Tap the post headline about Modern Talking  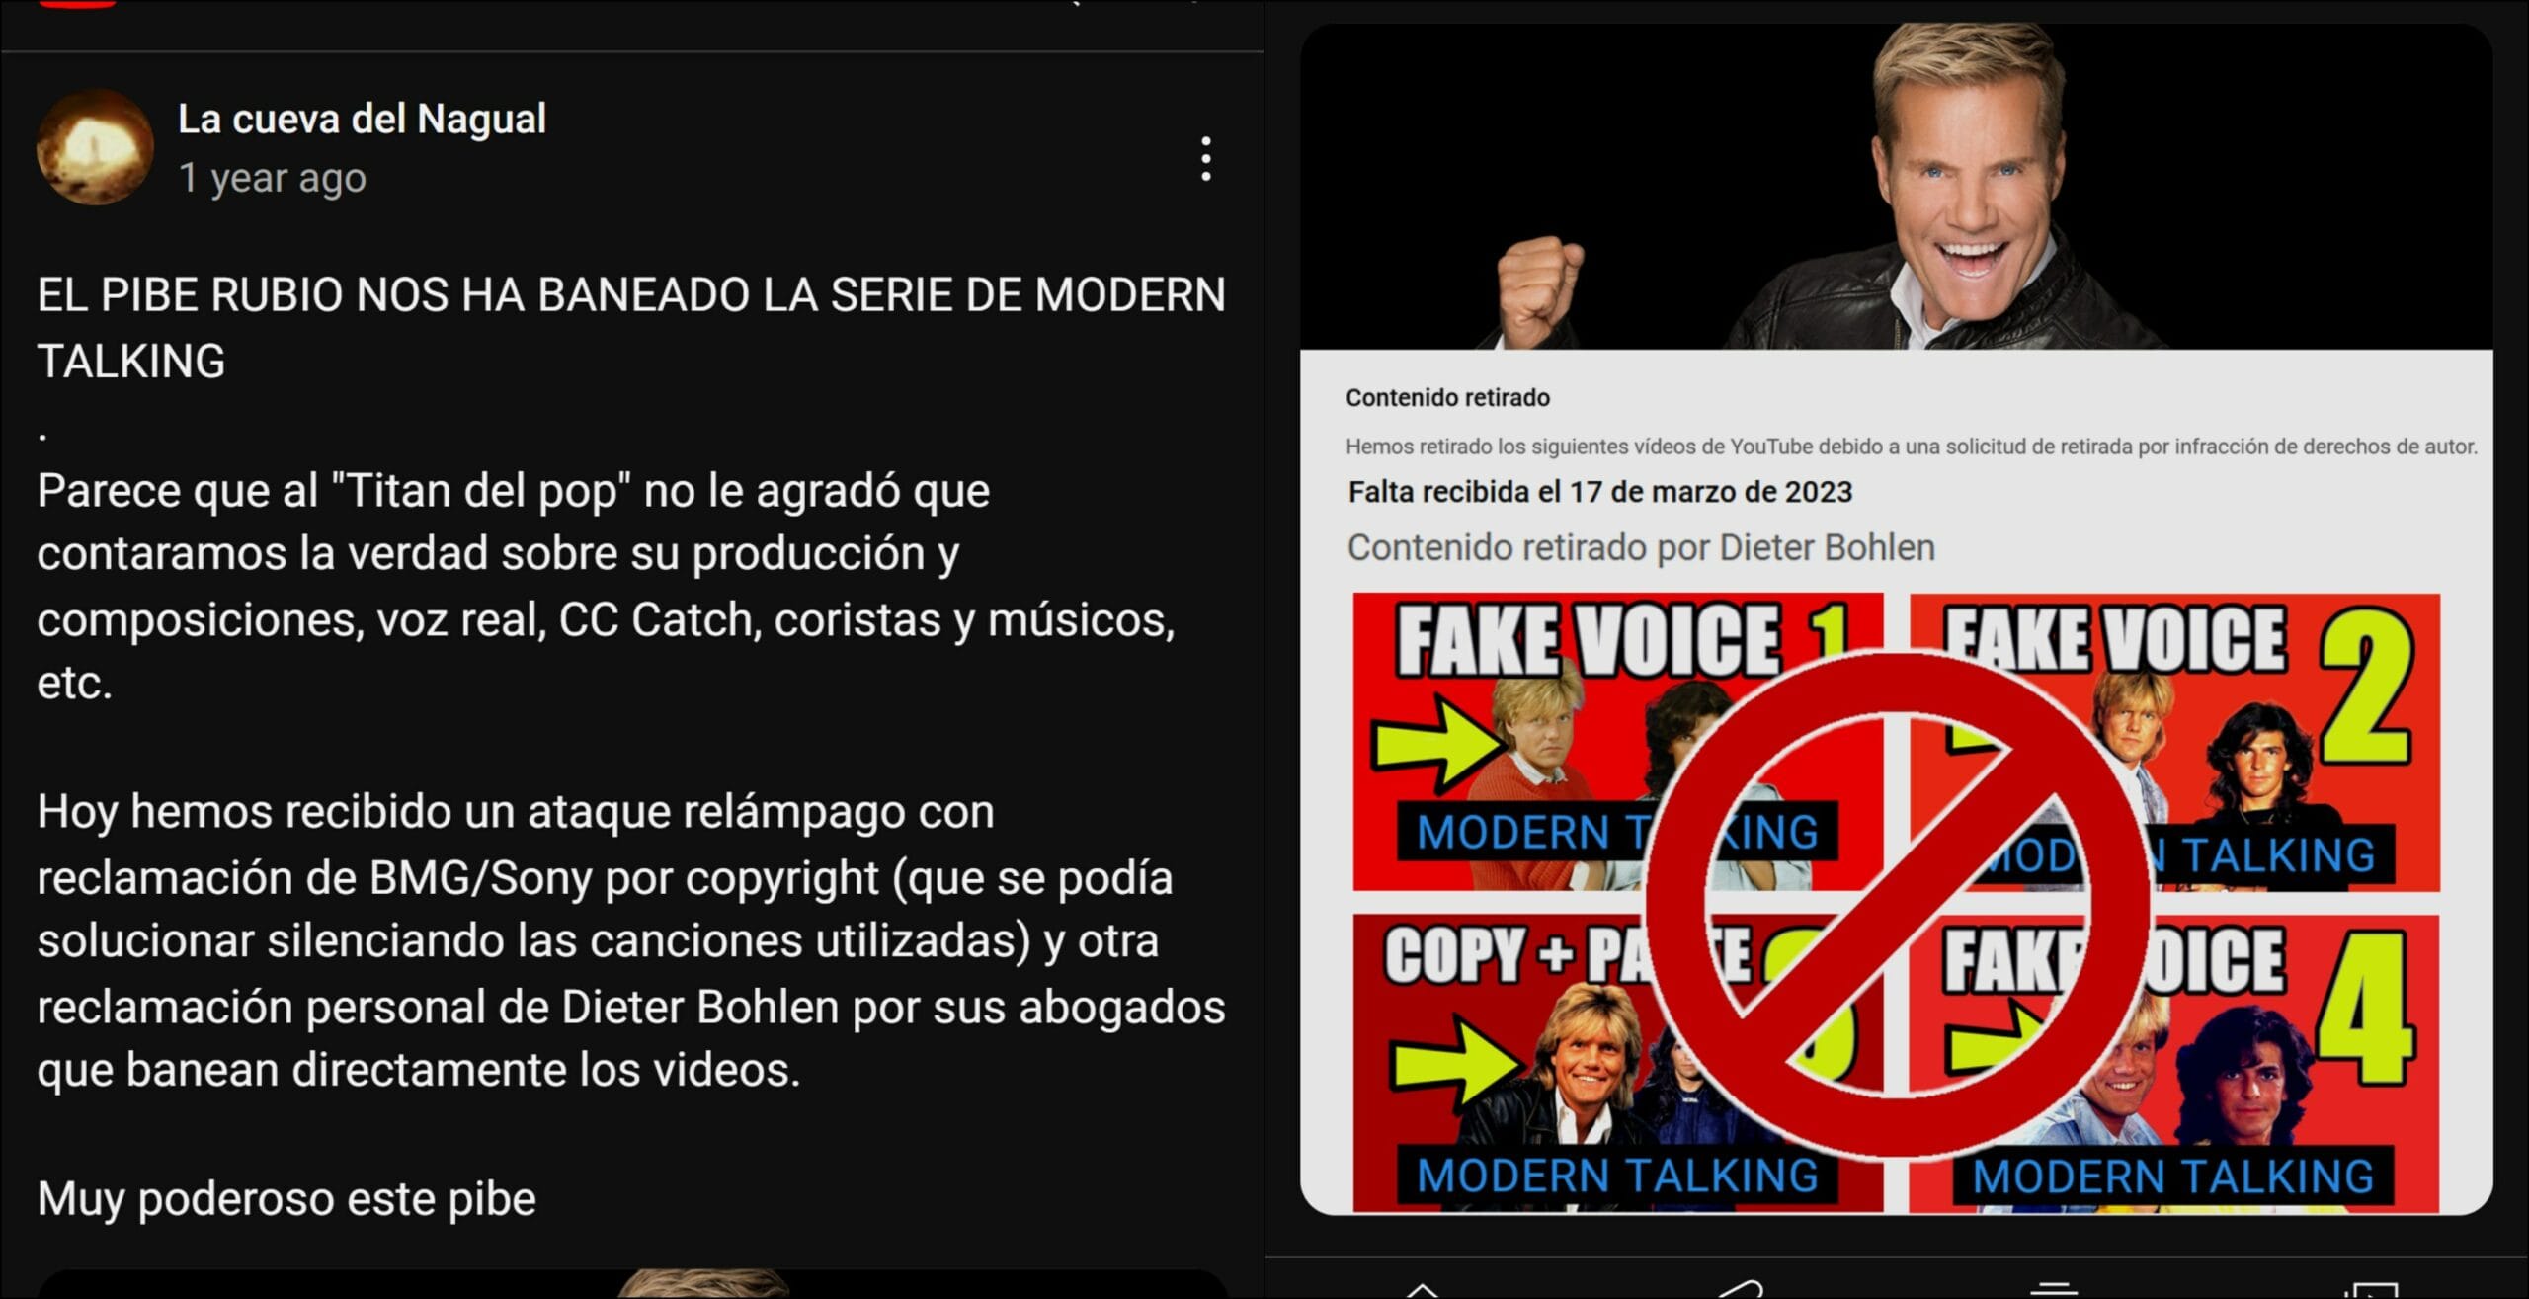(631, 327)
